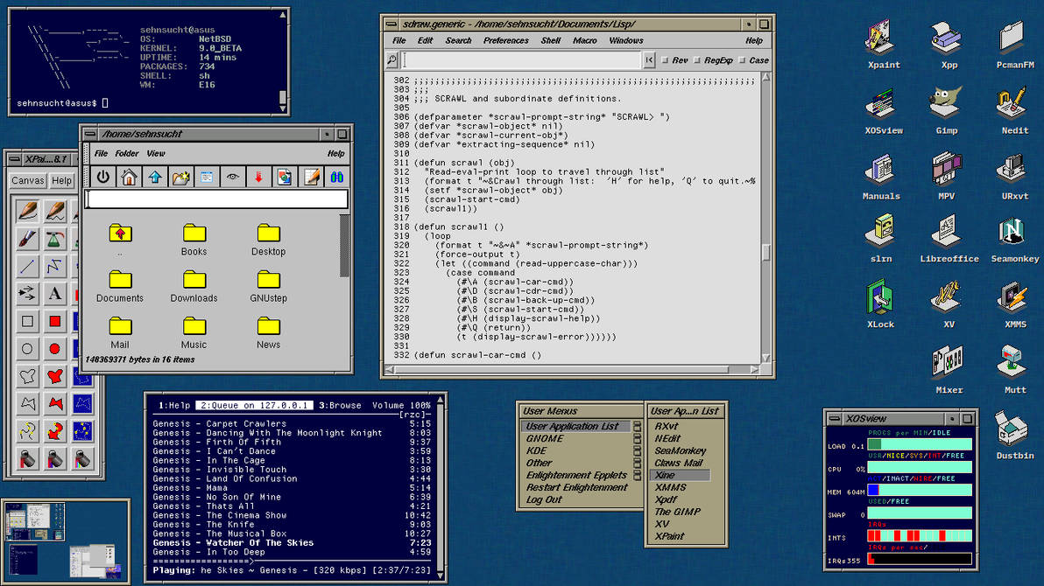Viewport: 1044px width, 586px height.
Task: Select the filled red freehand shape tool
Action: point(54,376)
